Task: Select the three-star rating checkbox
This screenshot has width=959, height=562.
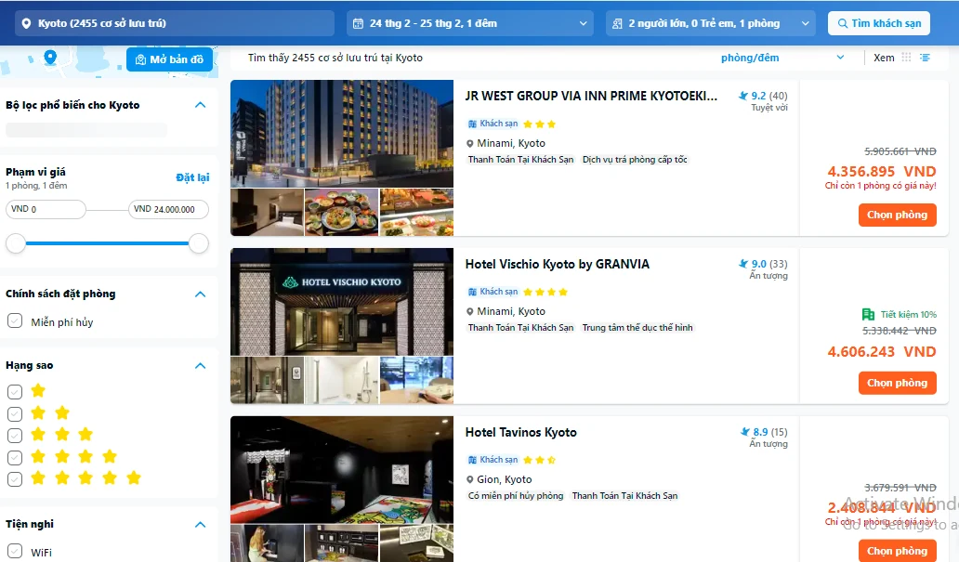Action: pos(15,436)
